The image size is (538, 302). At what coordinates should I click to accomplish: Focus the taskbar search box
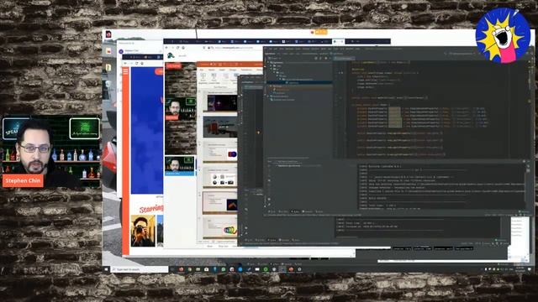point(140,269)
